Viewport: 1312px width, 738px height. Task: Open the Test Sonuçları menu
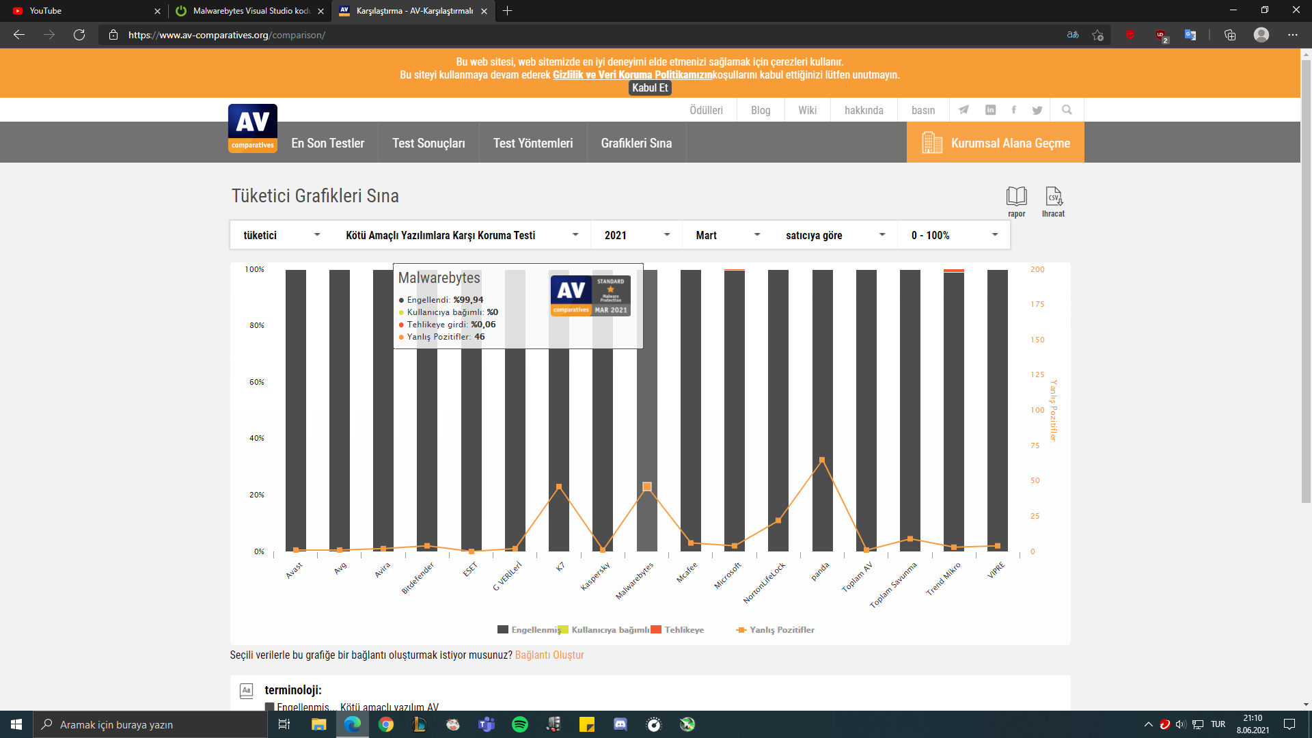point(428,143)
